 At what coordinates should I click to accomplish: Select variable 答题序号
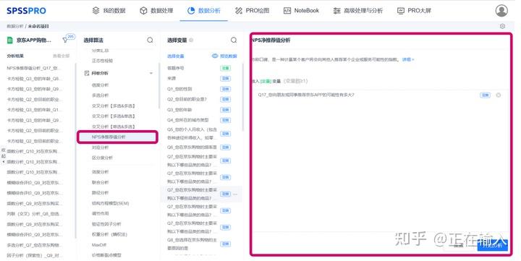pos(175,68)
